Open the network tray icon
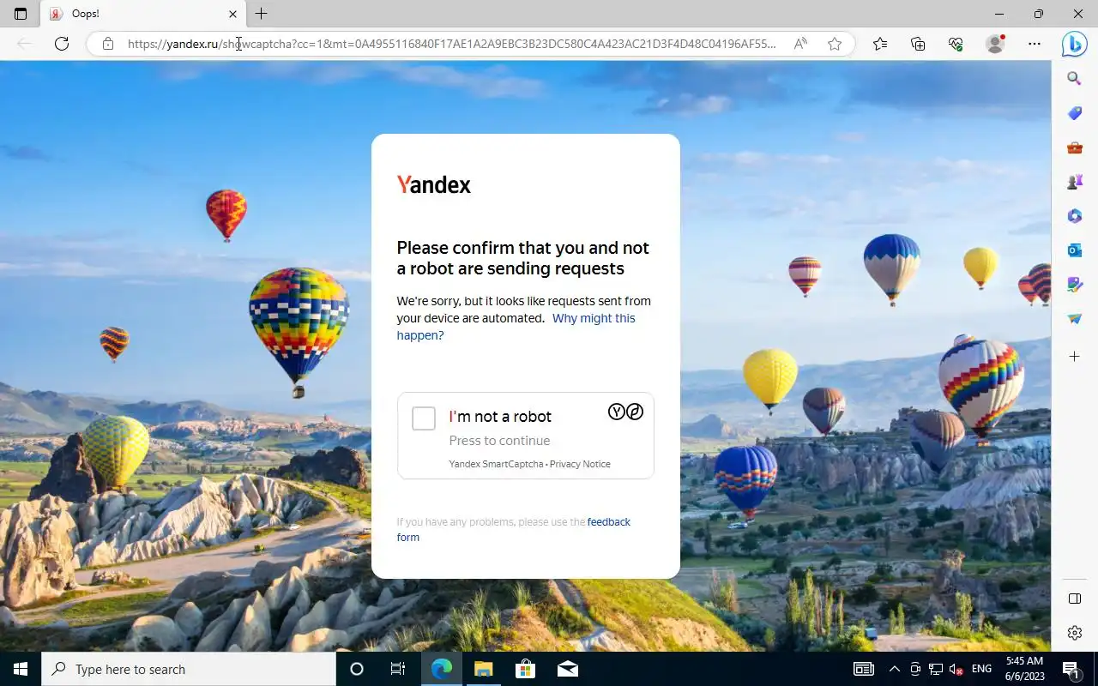Screen dimensions: 1098x686 (x=935, y=669)
